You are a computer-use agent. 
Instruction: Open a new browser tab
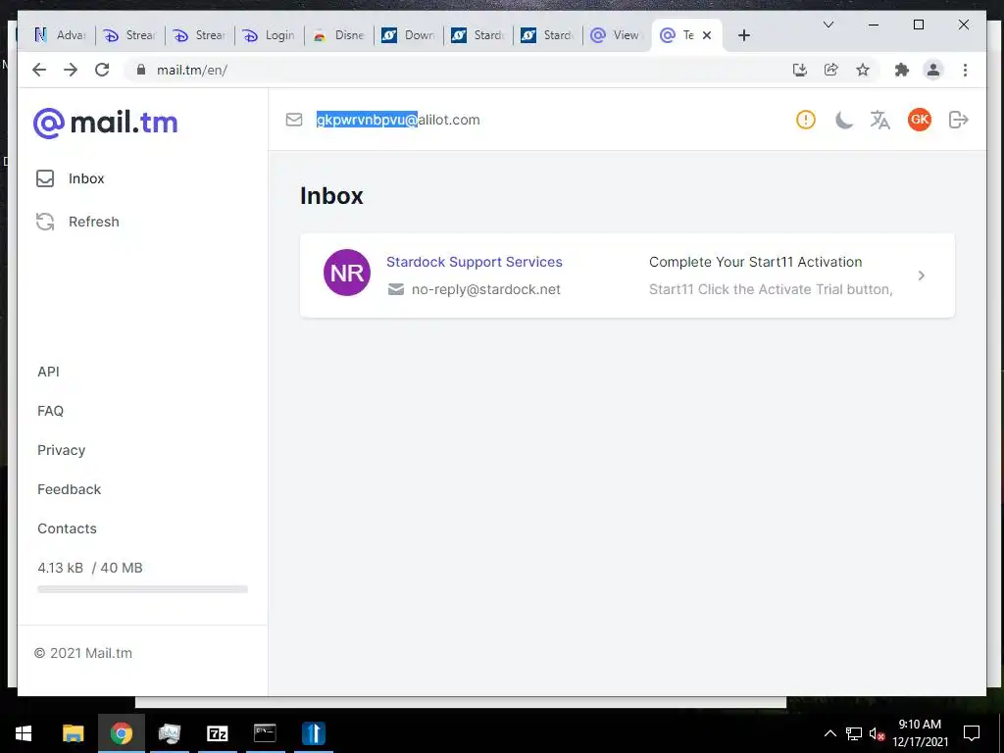click(743, 35)
